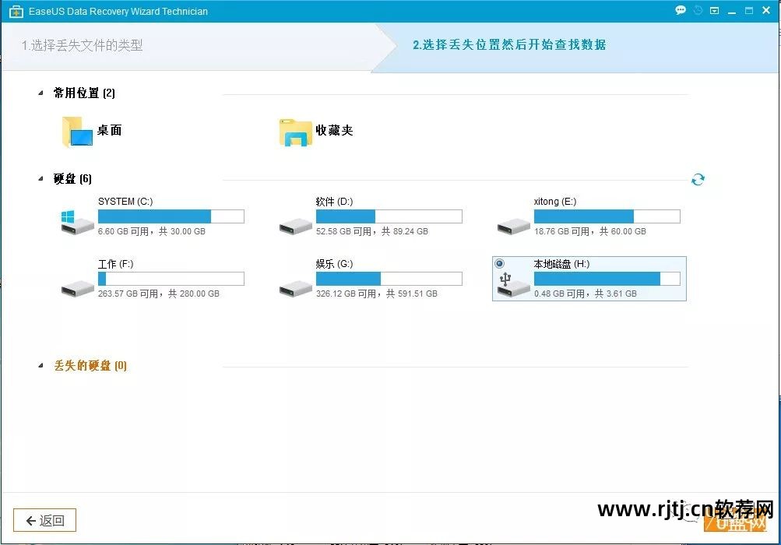Collapse the 常用位置 section
This screenshot has width=781, height=545.
tap(41, 93)
